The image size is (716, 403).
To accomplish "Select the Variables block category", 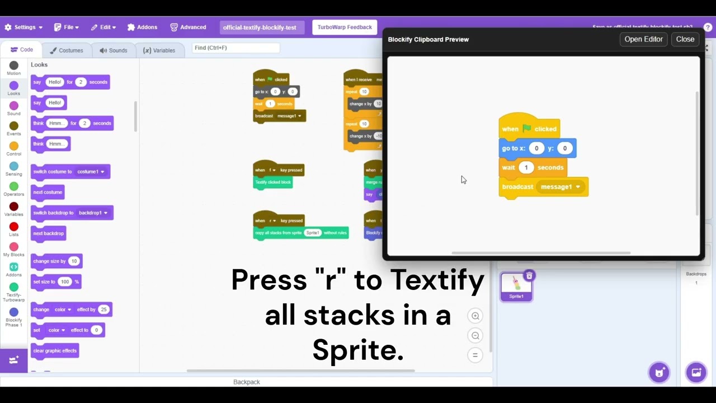I will (x=14, y=209).
